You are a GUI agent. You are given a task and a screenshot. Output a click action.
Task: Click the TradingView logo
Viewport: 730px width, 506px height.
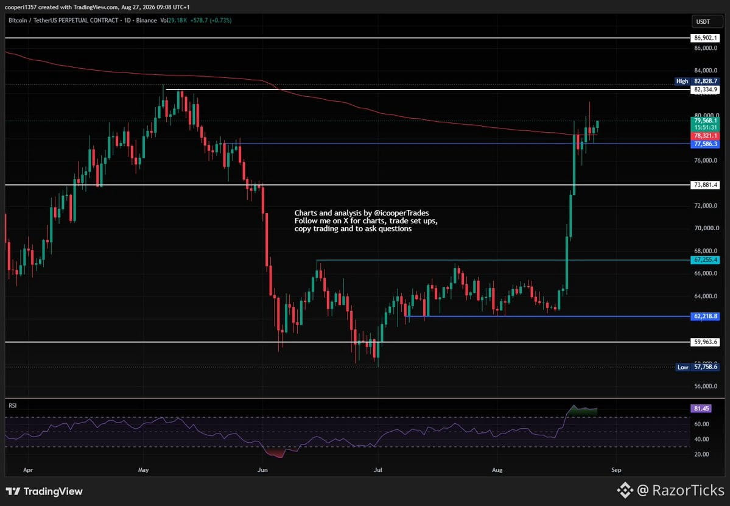click(x=44, y=491)
